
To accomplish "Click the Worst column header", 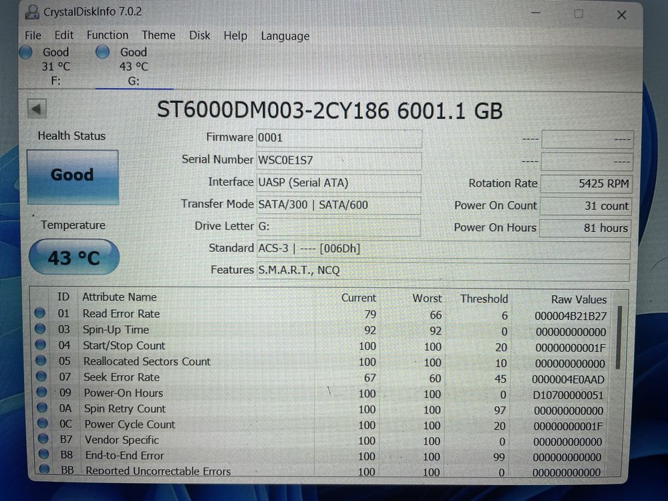I will [x=427, y=298].
